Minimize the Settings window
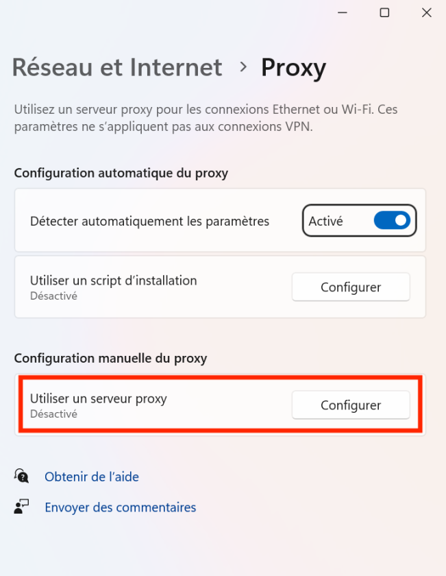Screen dimensions: 446x576 pyautogui.click(x=341, y=12)
